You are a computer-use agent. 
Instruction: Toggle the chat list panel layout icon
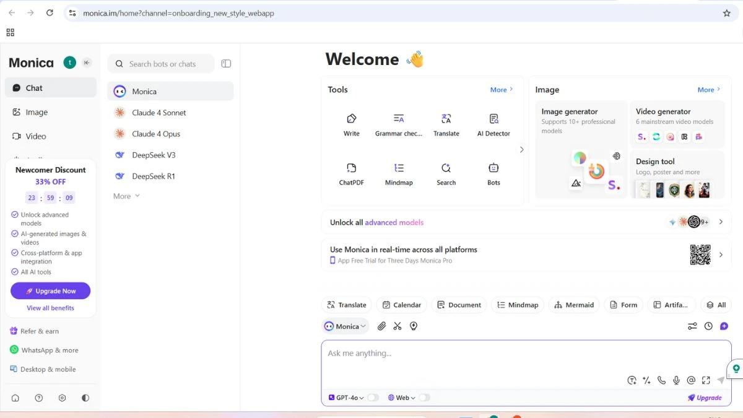click(x=226, y=64)
